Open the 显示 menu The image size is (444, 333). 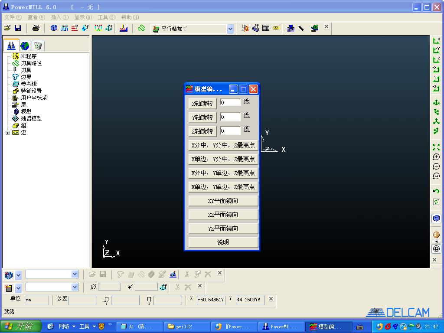click(x=83, y=17)
